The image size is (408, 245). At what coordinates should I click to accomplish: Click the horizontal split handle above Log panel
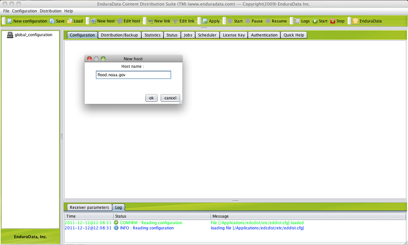click(x=235, y=201)
